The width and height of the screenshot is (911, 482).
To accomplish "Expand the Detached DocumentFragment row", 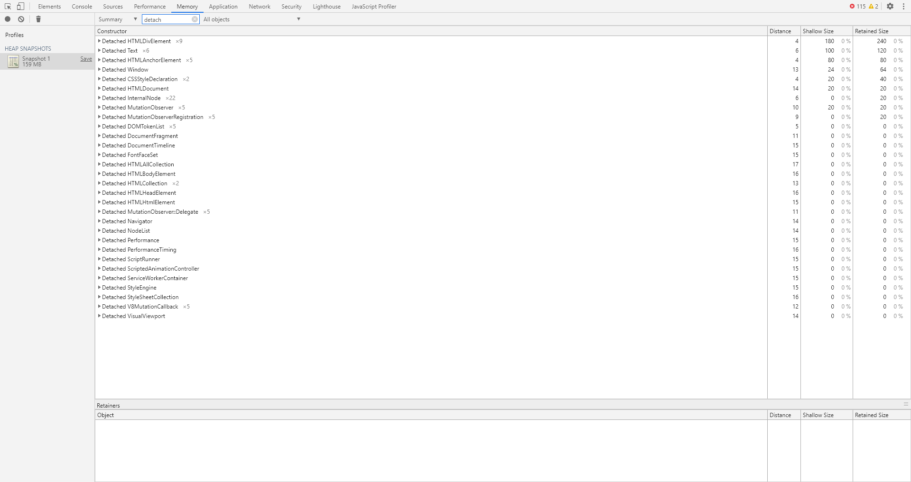I will point(99,136).
